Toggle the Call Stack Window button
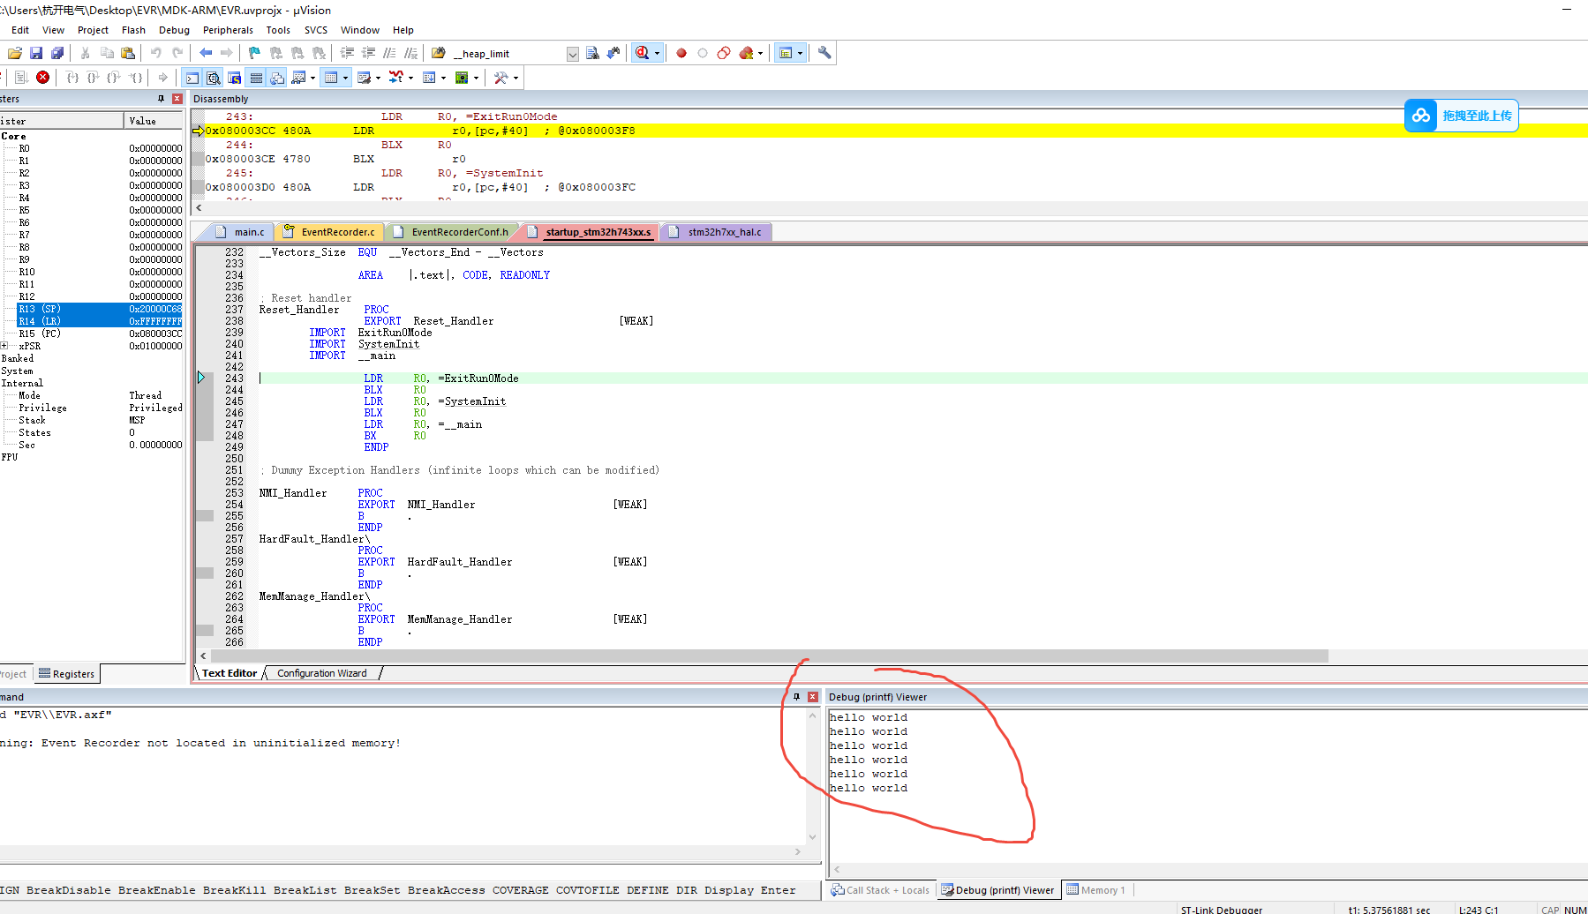Viewport: 1588px width, 914px height. pyautogui.click(x=277, y=78)
